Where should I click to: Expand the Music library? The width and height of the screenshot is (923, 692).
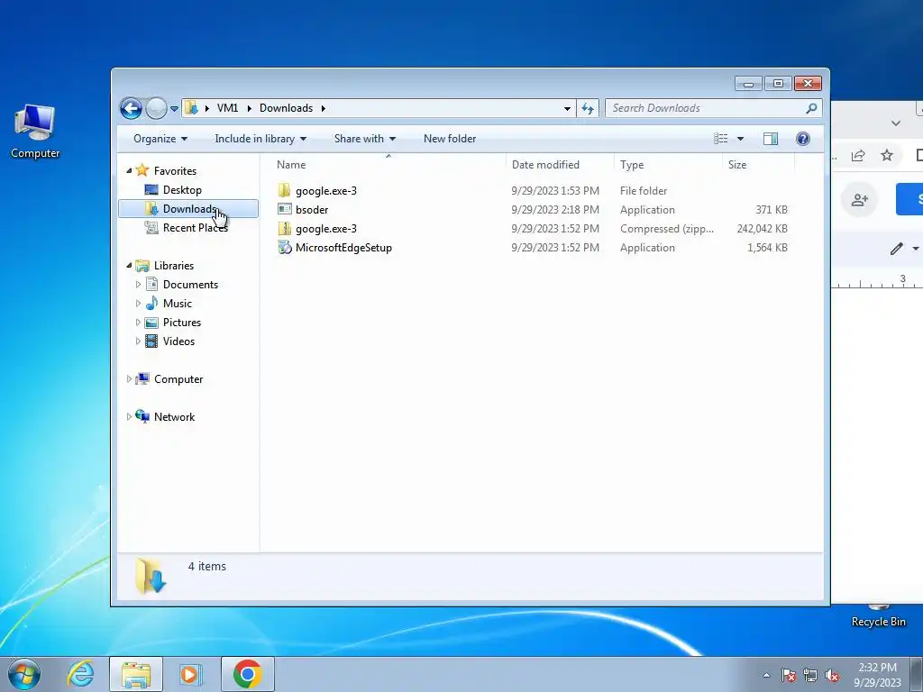pyautogui.click(x=138, y=304)
